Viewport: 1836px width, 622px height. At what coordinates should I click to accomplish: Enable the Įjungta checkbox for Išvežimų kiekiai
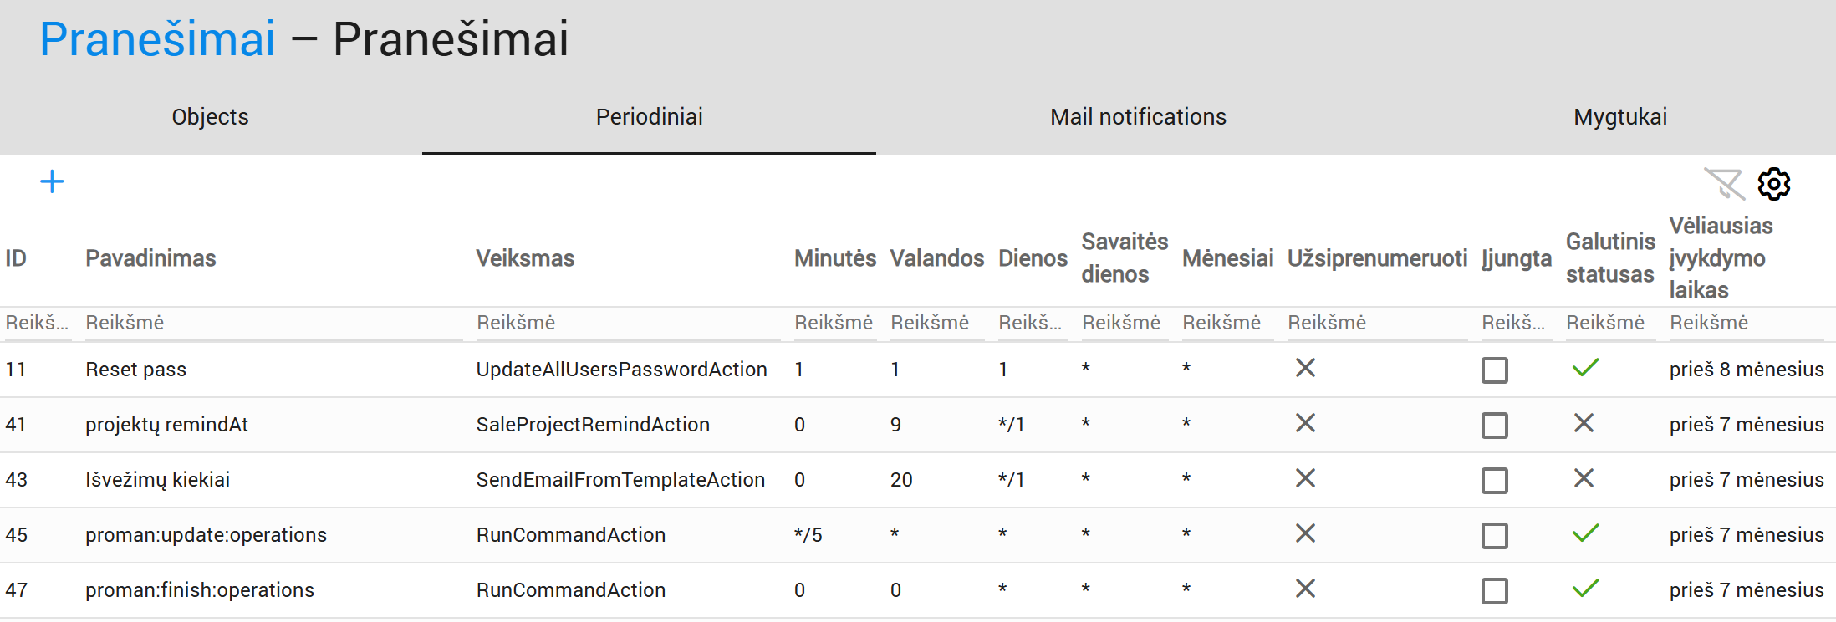[x=1494, y=480]
